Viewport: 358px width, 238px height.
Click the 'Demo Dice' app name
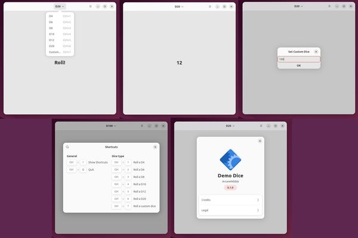(x=230, y=176)
